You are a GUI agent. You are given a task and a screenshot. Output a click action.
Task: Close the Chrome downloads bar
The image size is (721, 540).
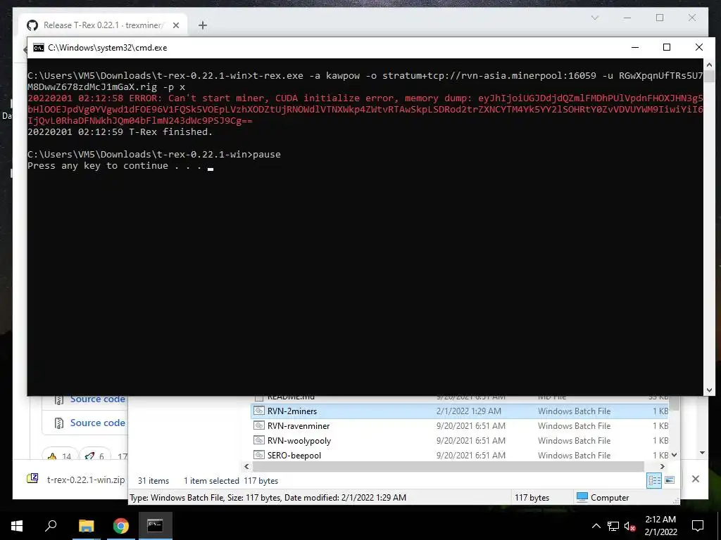695,479
